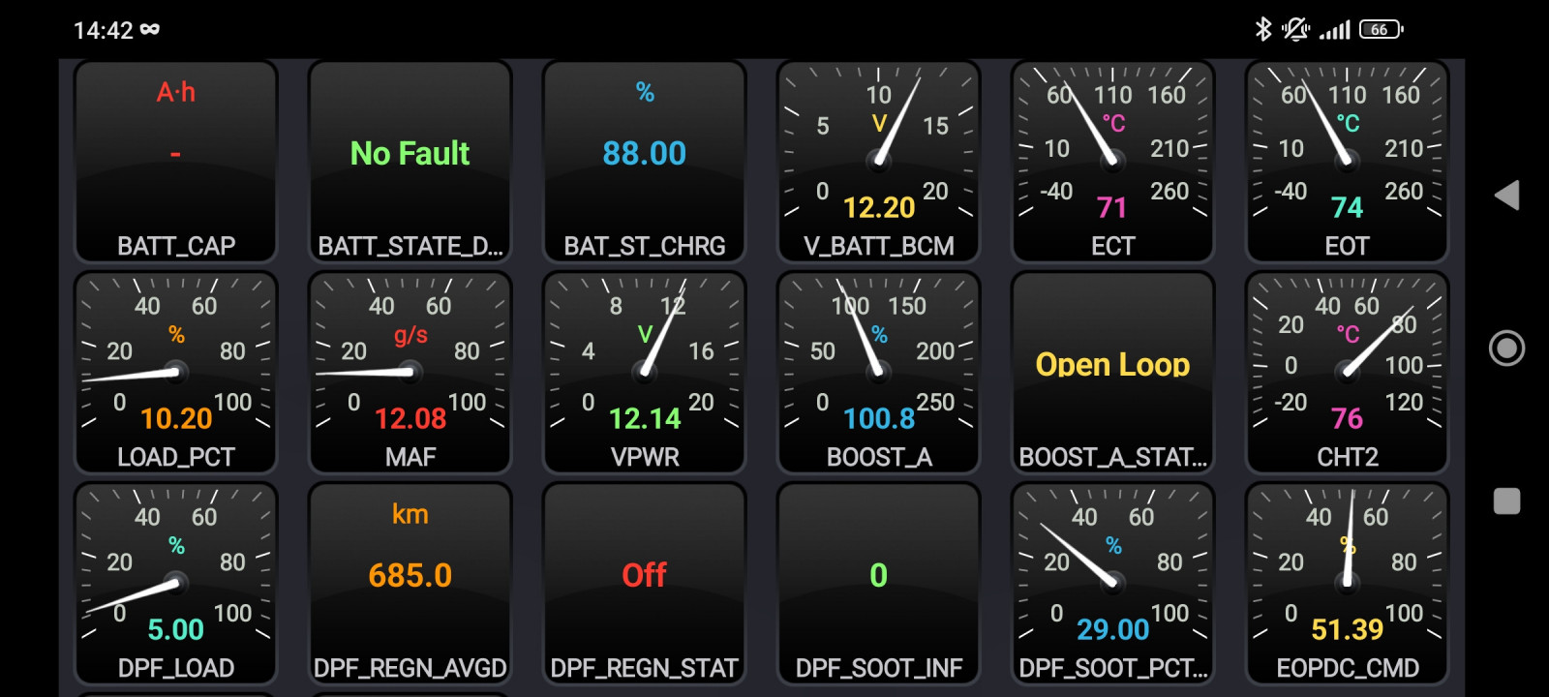The width and height of the screenshot is (1549, 697).
Task: Tap the LOAD_PCT gauge
Action: tap(176, 373)
